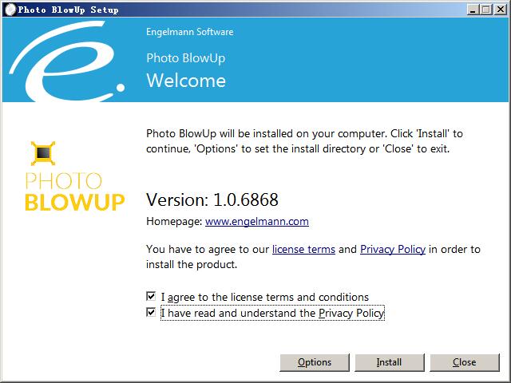Minimize the Photo BlowUp Setup window
The image size is (511, 383).
[x=472, y=10]
